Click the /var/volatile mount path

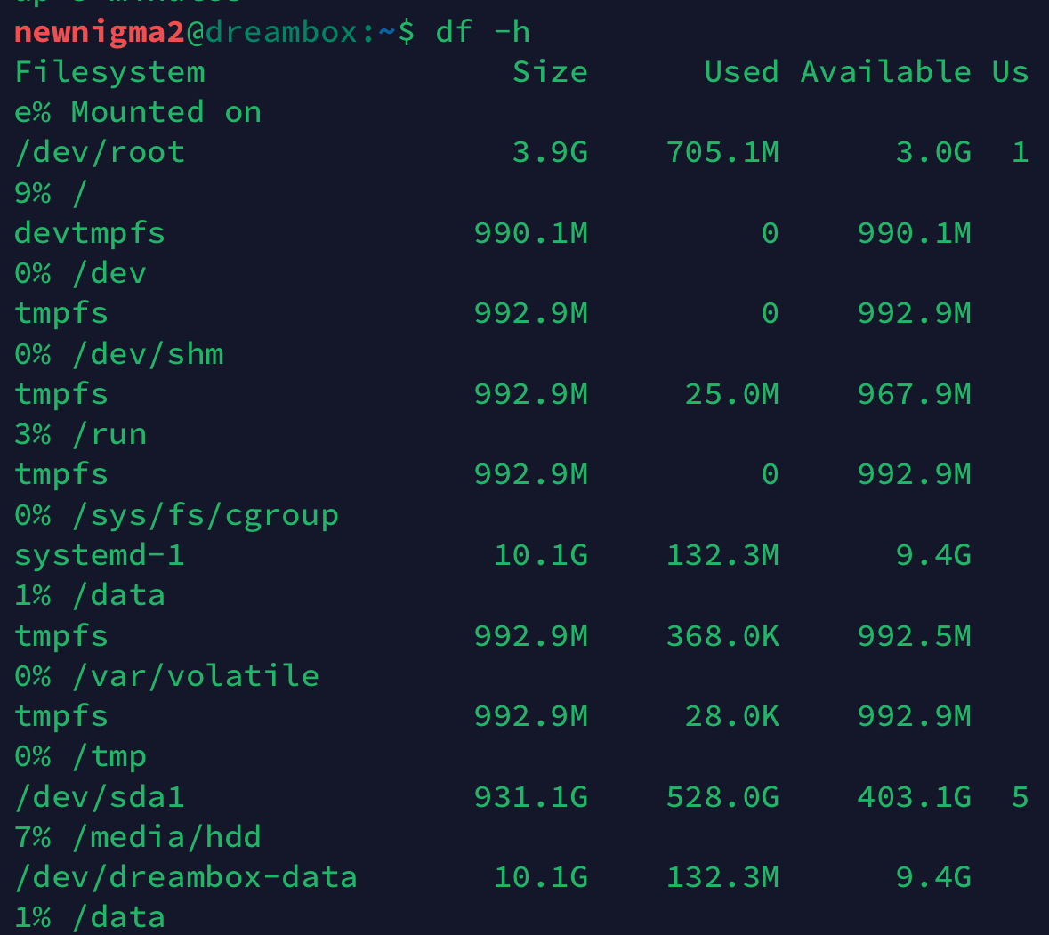click(196, 676)
